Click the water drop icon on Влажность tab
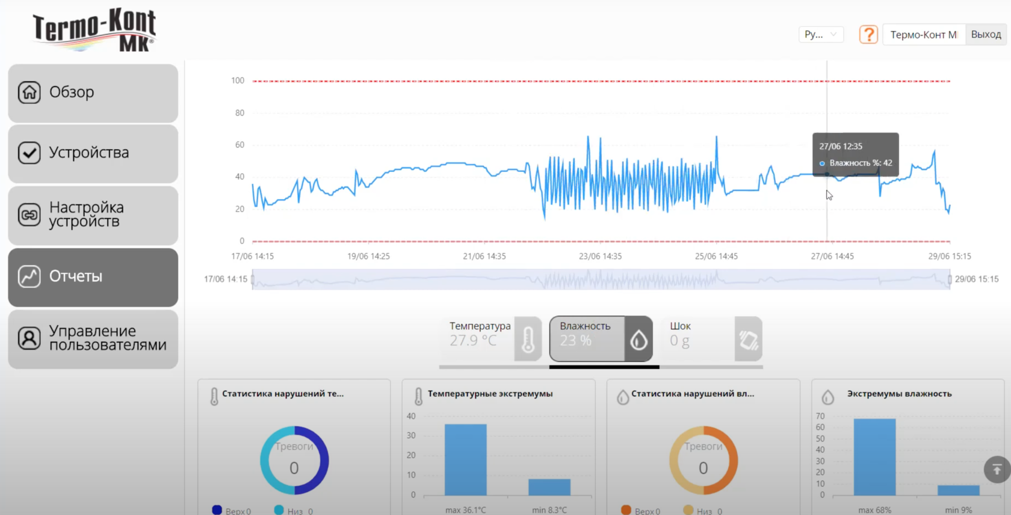 [x=638, y=340]
